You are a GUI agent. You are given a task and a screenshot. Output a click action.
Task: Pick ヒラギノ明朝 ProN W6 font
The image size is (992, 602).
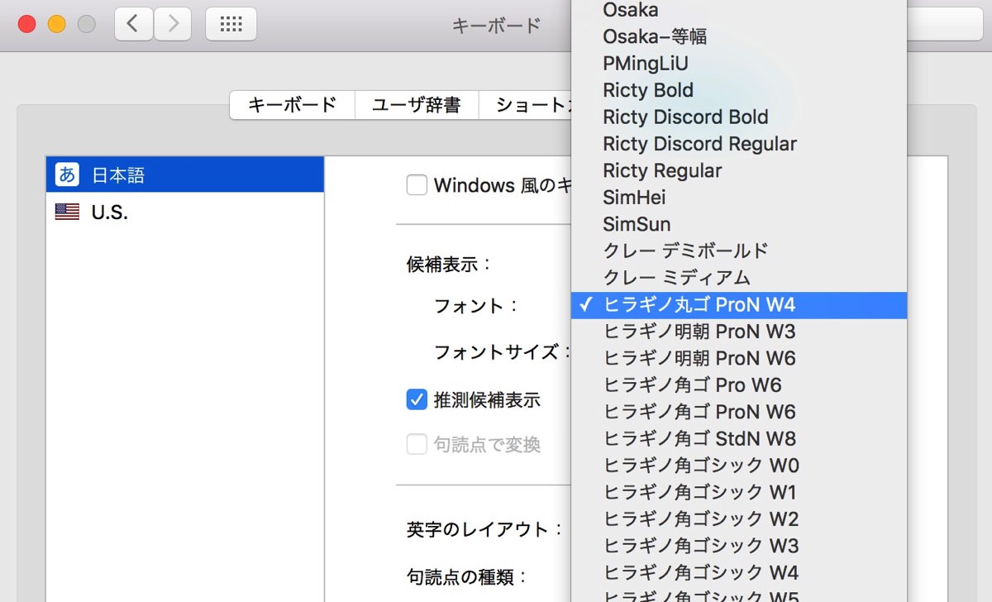coord(739,358)
